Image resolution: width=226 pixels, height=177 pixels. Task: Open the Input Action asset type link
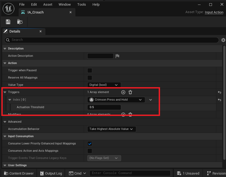tap(214, 12)
